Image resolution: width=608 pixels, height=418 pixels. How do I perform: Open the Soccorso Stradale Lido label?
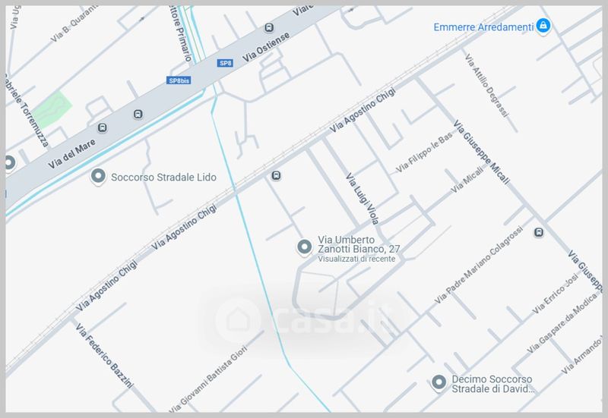(163, 178)
